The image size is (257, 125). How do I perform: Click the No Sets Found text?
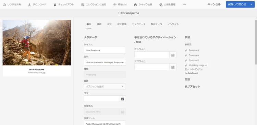pyautogui.click(x=191, y=73)
